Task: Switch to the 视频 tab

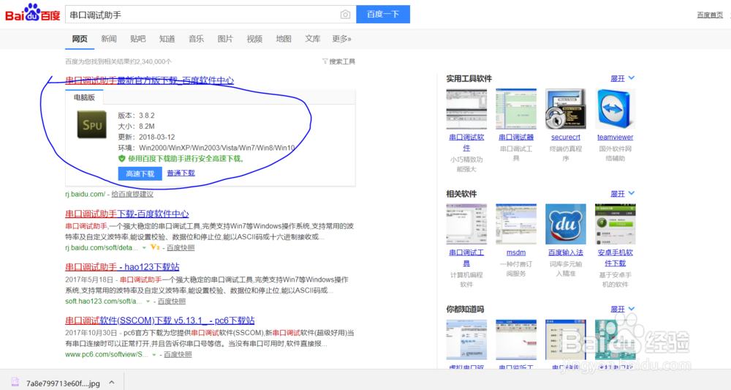Action: [254, 39]
